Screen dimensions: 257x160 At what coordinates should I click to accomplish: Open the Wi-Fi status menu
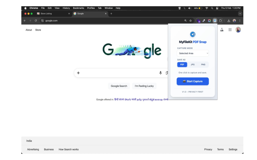tap(207, 8)
